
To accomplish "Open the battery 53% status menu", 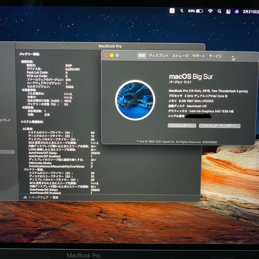I will click(x=195, y=11).
